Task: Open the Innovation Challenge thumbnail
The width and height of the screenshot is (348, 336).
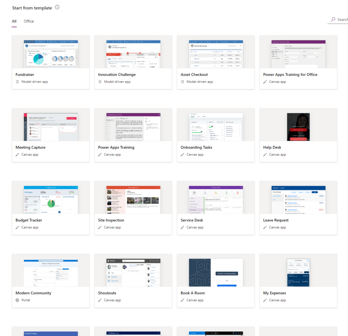Action: (133, 54)
